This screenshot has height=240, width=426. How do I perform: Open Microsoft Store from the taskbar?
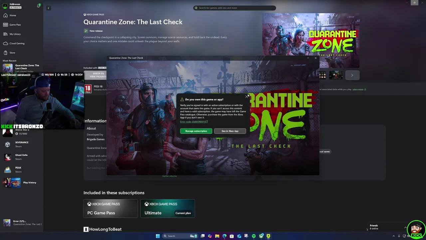(x=232, y=236)
